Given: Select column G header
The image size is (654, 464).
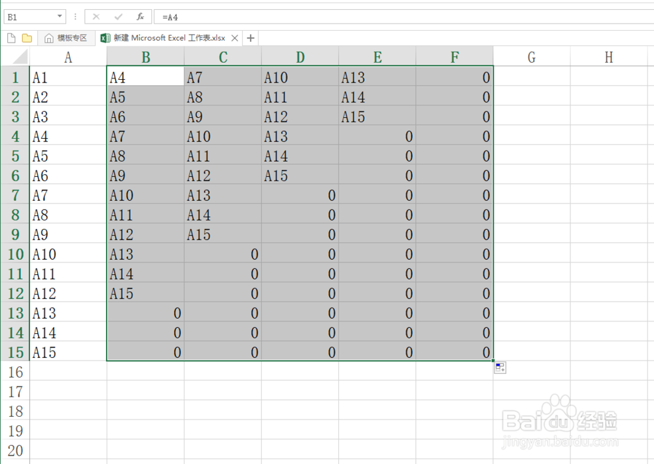Looking at the screenshot, I should 531,56.
